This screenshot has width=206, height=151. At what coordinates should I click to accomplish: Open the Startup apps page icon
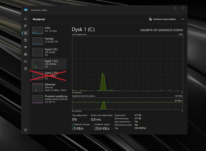(26, 47)
